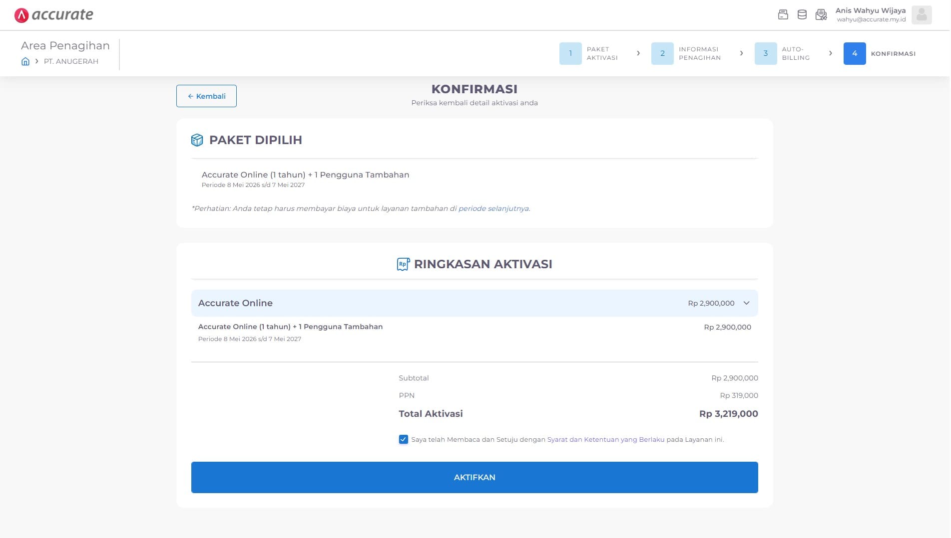
Task: Uncheck the terms agreement checkbox
Action: [x=404, y=439]
